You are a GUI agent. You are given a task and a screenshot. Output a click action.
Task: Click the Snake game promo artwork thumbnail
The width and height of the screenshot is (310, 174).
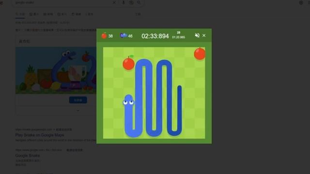tap(56, 70)
